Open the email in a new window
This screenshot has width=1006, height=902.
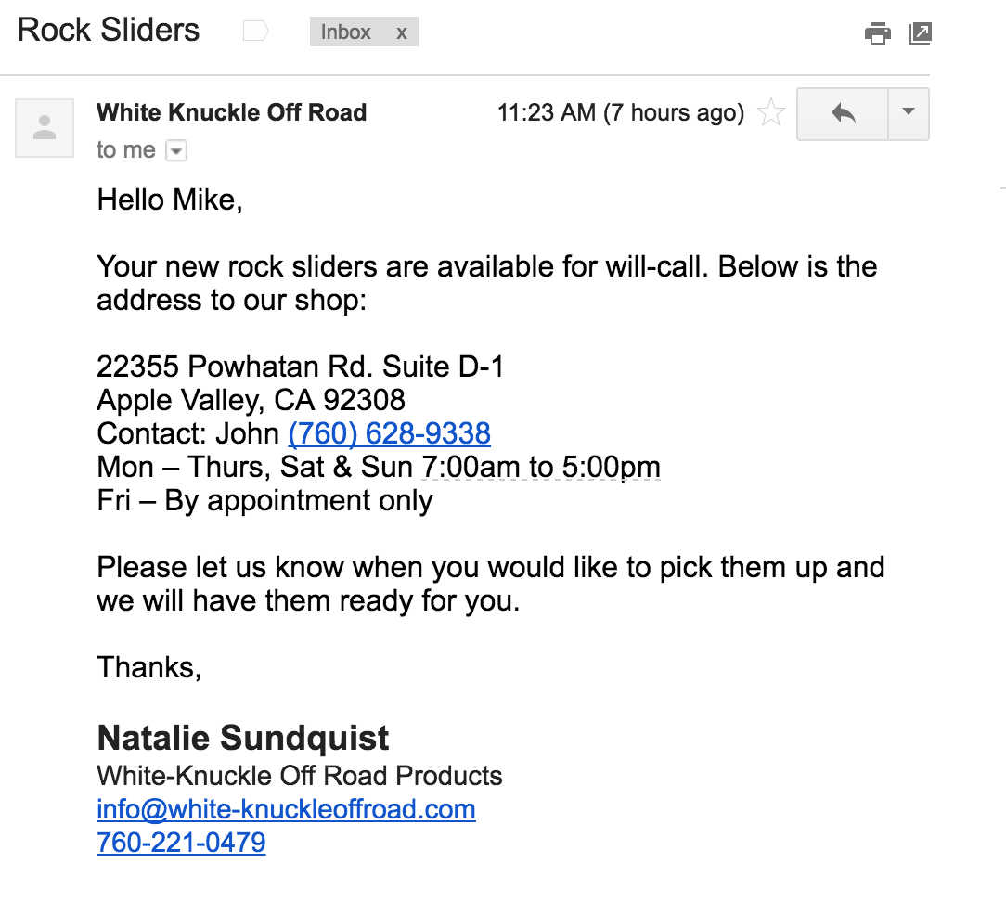click(920, 33)
